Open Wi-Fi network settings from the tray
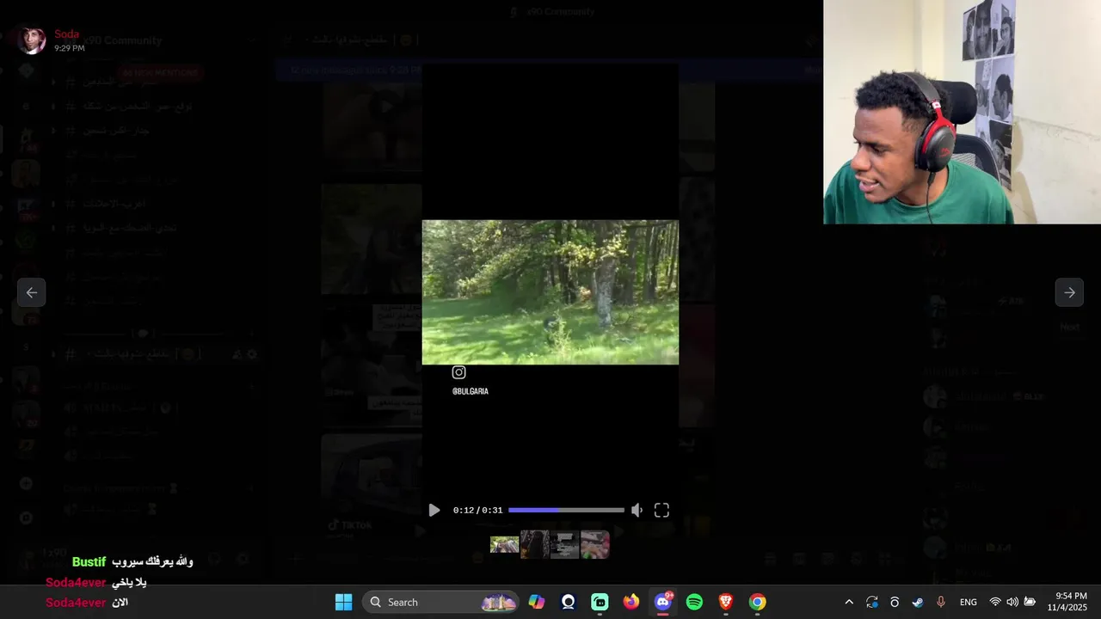This screenshot has height=619, width=1101. point(995,602)
